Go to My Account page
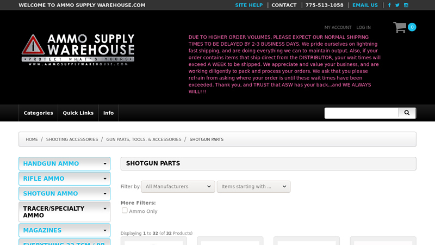The width and height of the screenshot is (435, 245). pos(338,27)
